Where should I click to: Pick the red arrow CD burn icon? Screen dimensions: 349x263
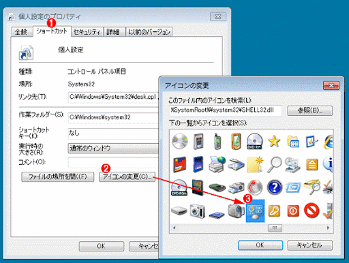click(255, 187)
